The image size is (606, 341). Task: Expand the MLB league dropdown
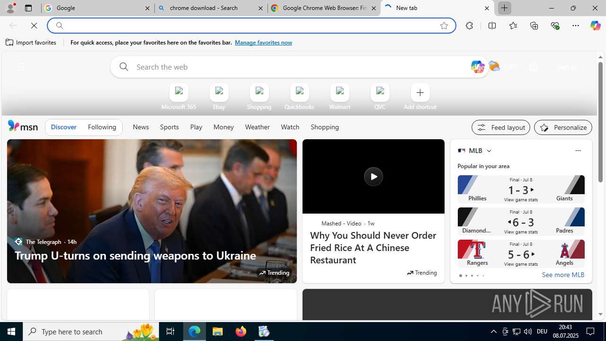pyautogui.click(x=489, y=151)
